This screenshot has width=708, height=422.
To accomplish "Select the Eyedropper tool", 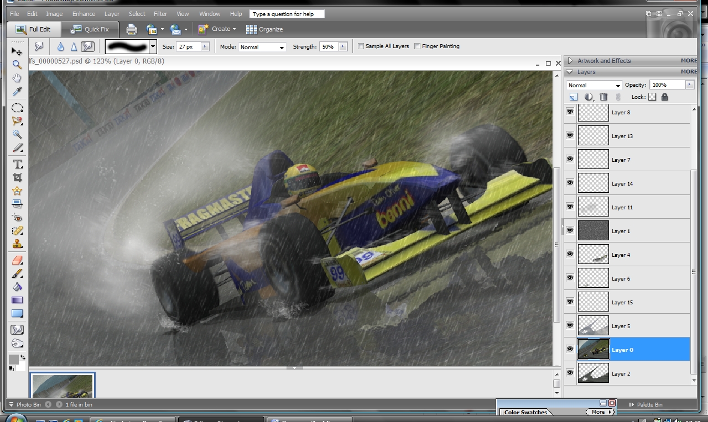I will pos(17,91).
